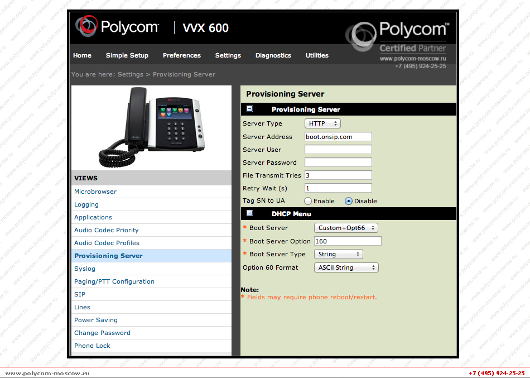Open the Simple Setup menu
The width and height of the screenshot is (530, 378).
pyautogui.click(x=127, y=55)
